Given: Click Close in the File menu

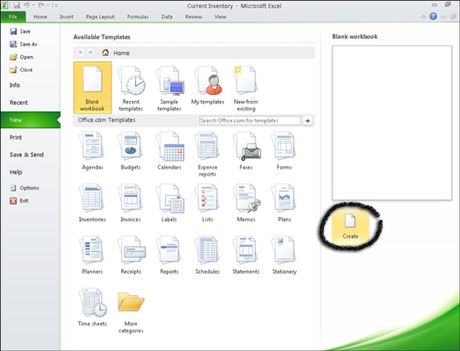Looking at the screenshot, I should [21, 70].
